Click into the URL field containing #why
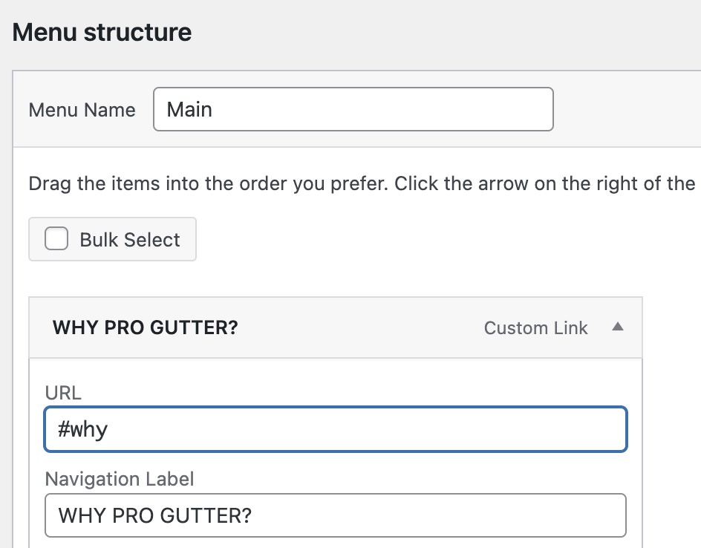Viewport: 701px width, 548px height. pos(335,429)
